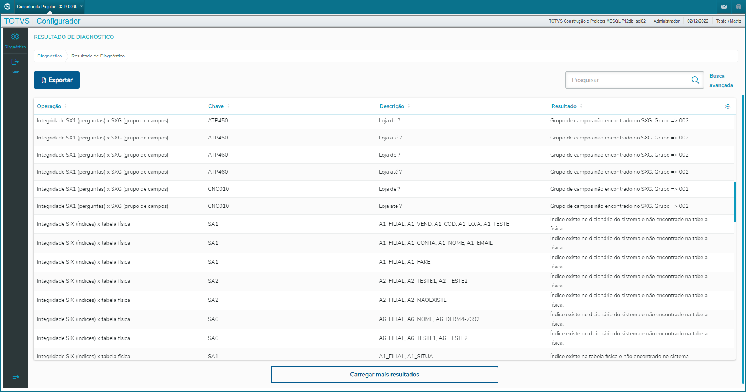Click description A1_FILIAL, A1_VEND, A1_COD, A1_LOJA, A1_TESTE
The height and width of the screenshot is (392, 746).
444,224
